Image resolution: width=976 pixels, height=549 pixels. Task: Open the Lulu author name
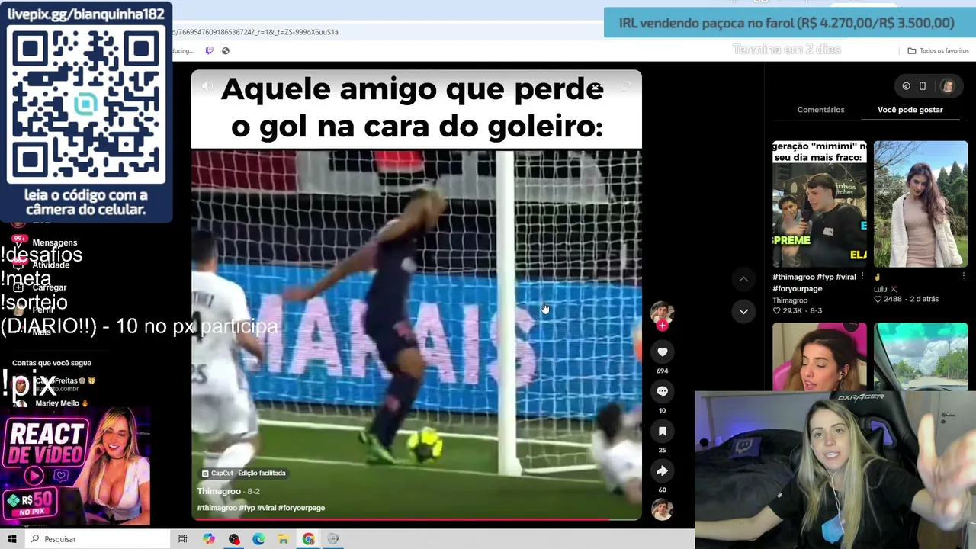click(885, 289)
